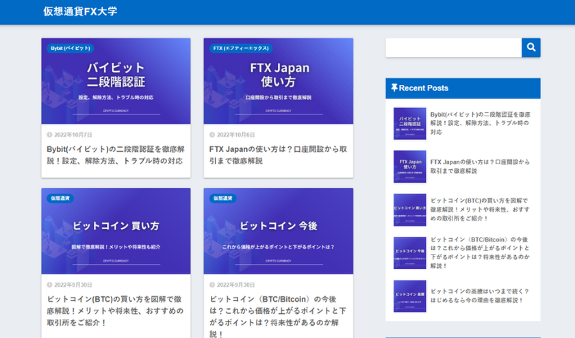Screen dimensions: 575x338
Task: Open recent post link ビットコイン(BTC)の買い方を図解で
Action: coord(480,209)
